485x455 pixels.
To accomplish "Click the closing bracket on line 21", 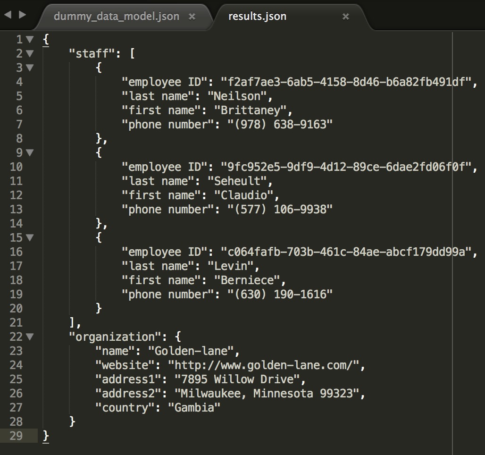I will (x=72, y=323).
